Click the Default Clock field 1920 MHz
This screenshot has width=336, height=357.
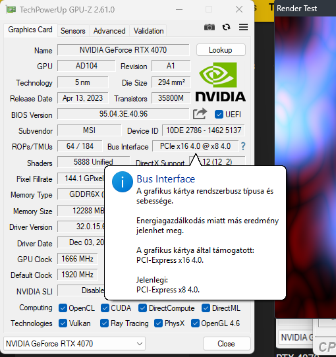coord(78,275)
